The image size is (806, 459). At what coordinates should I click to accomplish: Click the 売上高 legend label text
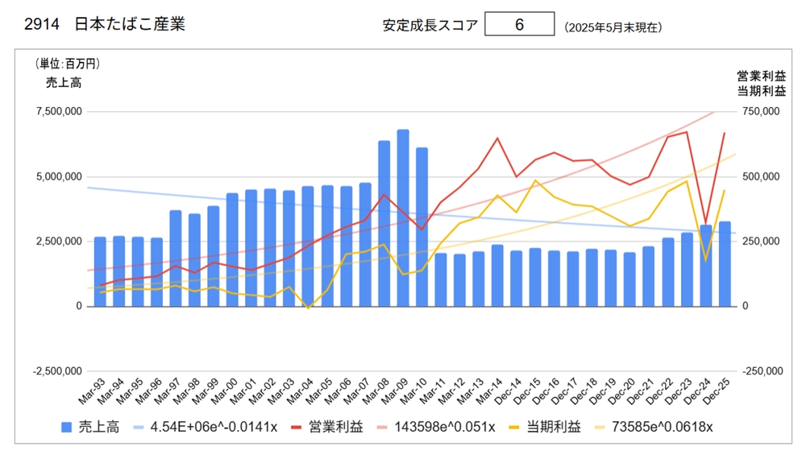(98, 427)
